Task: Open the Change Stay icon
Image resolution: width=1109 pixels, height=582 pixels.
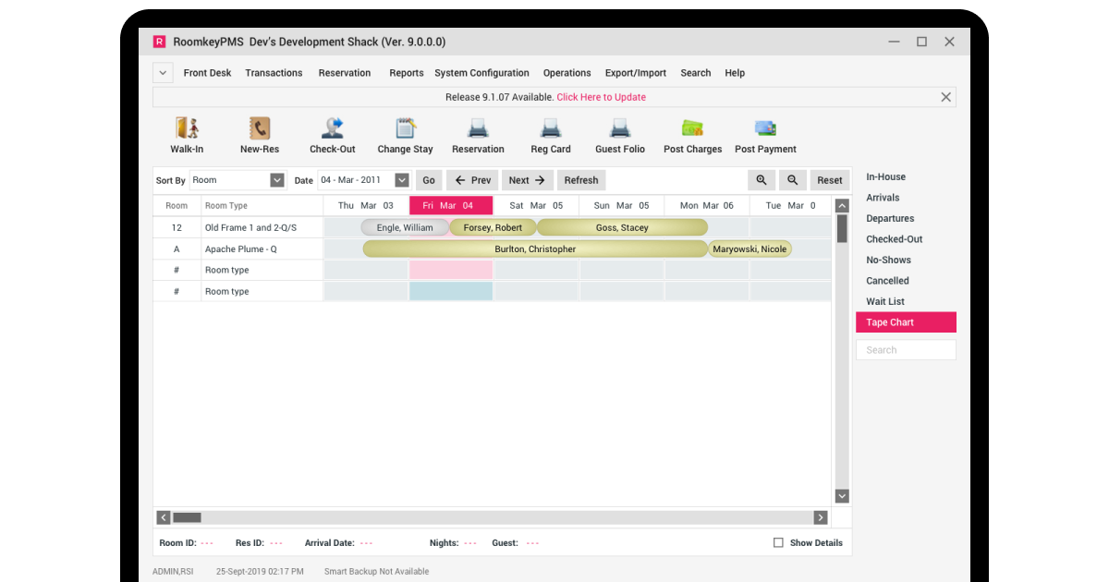Action: click(405, 128)
